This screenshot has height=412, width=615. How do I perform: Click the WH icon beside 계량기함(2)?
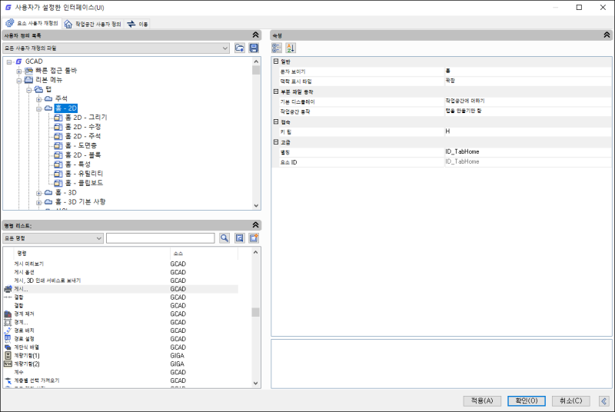point(8,364)
